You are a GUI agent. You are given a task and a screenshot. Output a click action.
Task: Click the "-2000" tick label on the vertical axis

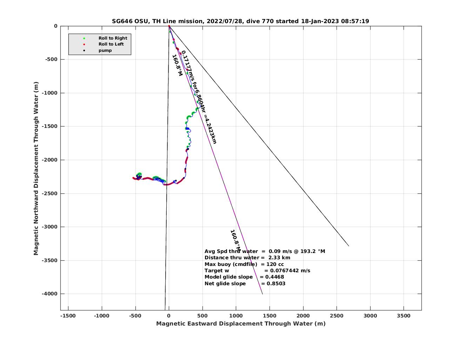click(x=50, y=160)
